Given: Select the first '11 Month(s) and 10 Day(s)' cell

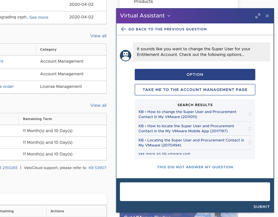Looking at the screenshot, I should coord(48,131).
